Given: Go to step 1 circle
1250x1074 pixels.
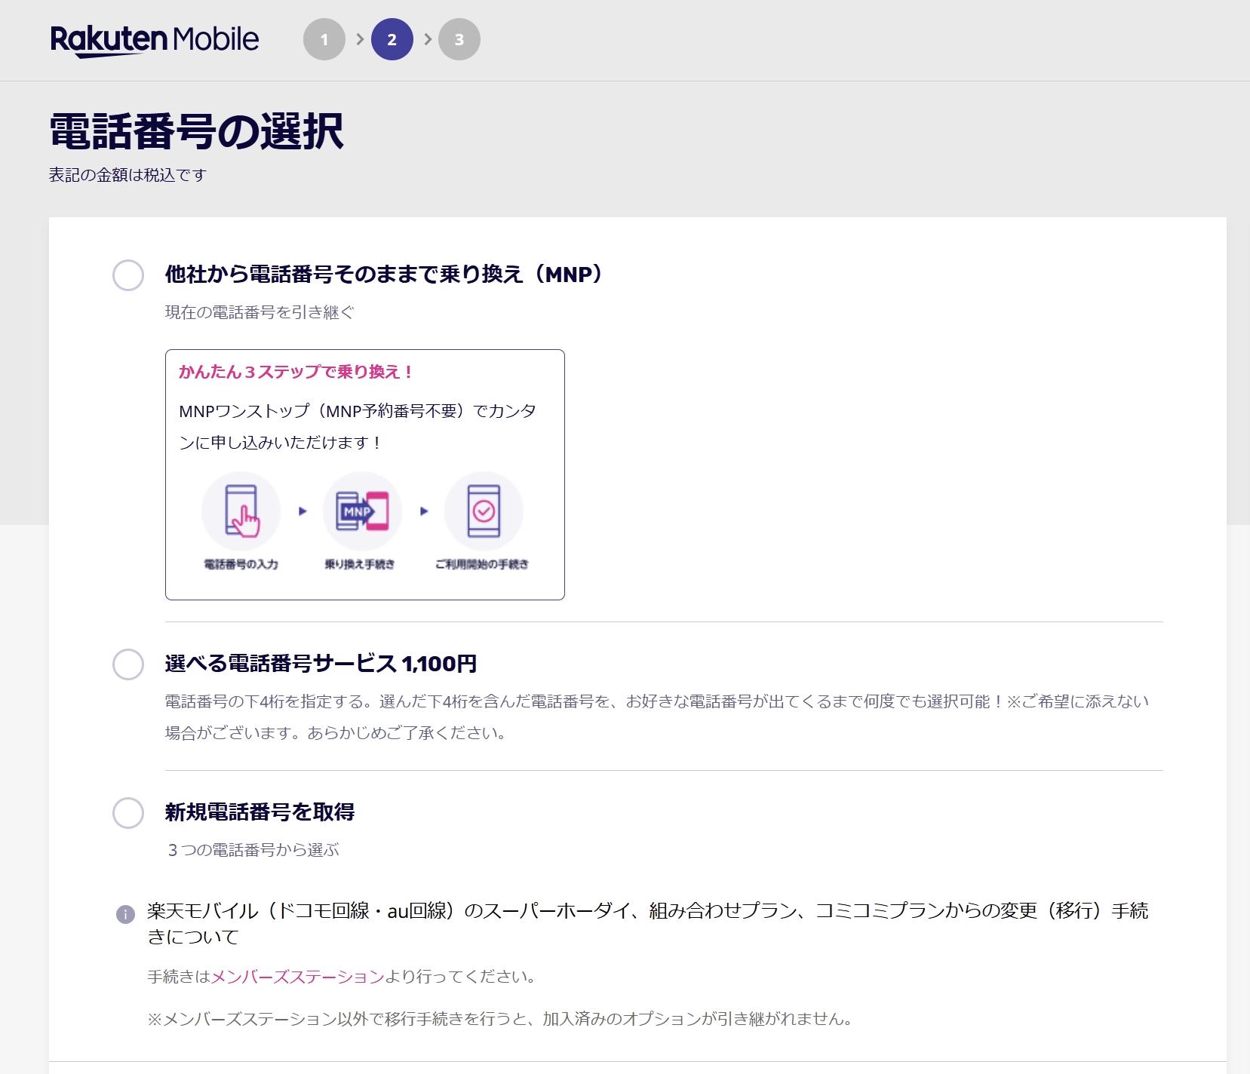Looking at the screenshot, I should (324, 39).
